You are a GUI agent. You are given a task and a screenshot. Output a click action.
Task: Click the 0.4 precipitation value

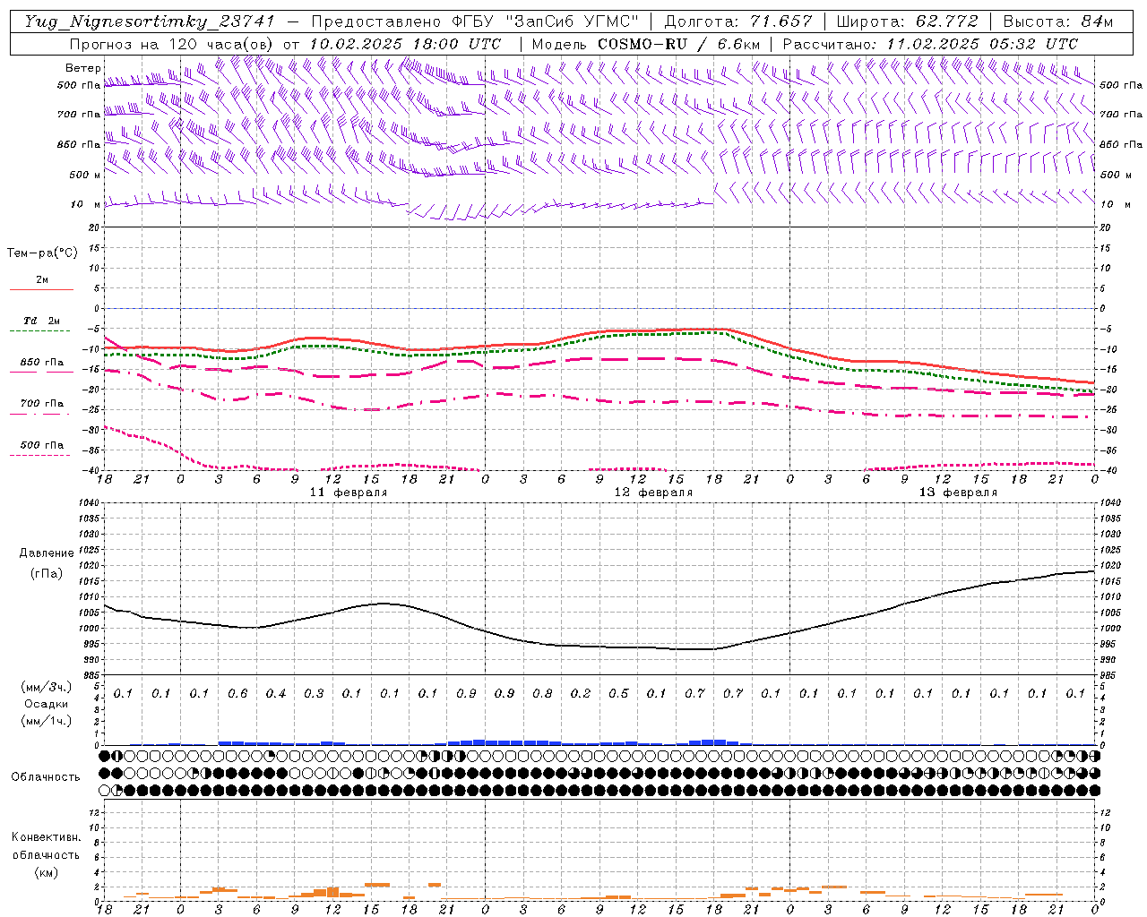[275, 694]
